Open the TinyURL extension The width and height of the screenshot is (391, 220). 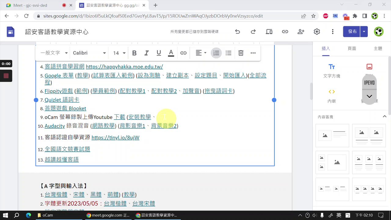[x=335, y=16]
